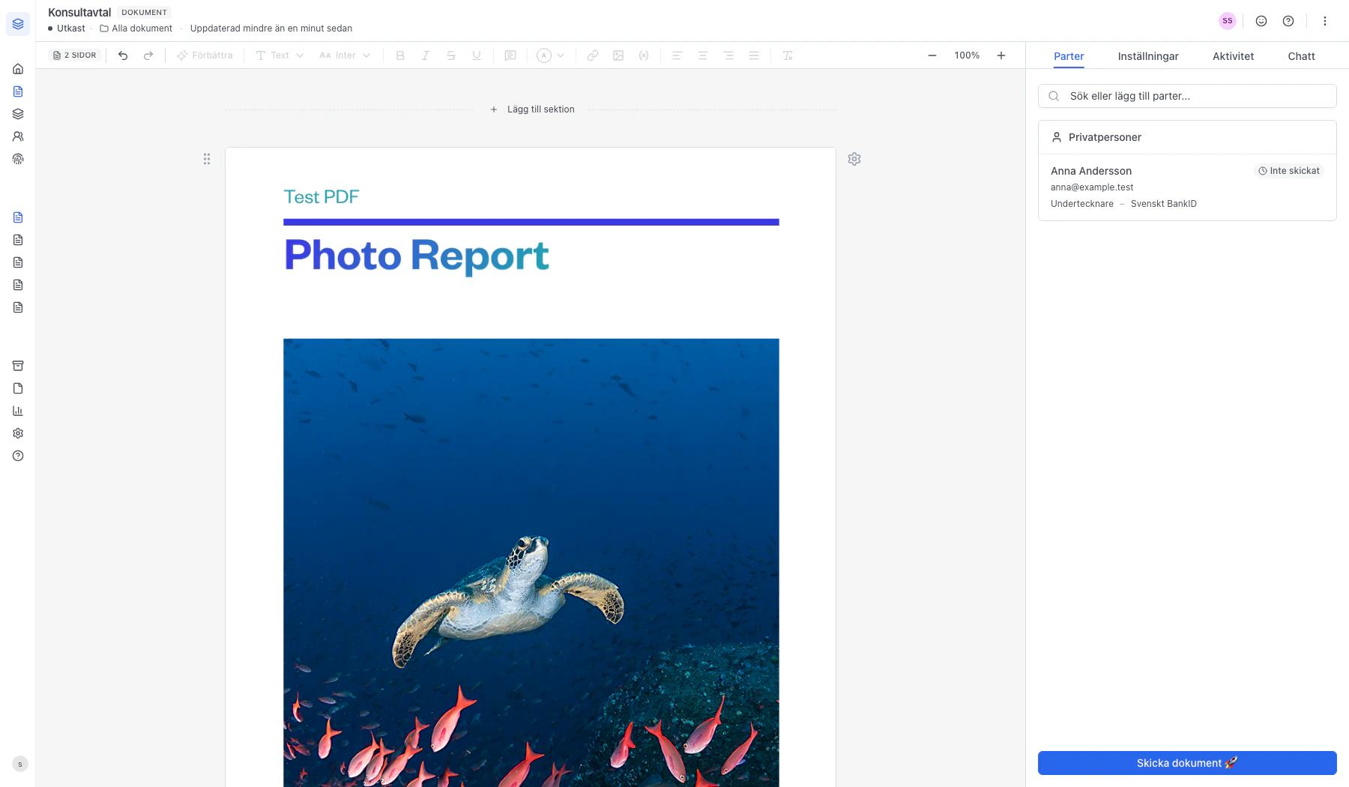
Task: Toggle bold formatting
Action: tap(400, 55)
